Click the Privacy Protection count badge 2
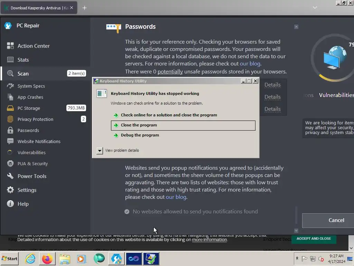 point(83,119)
